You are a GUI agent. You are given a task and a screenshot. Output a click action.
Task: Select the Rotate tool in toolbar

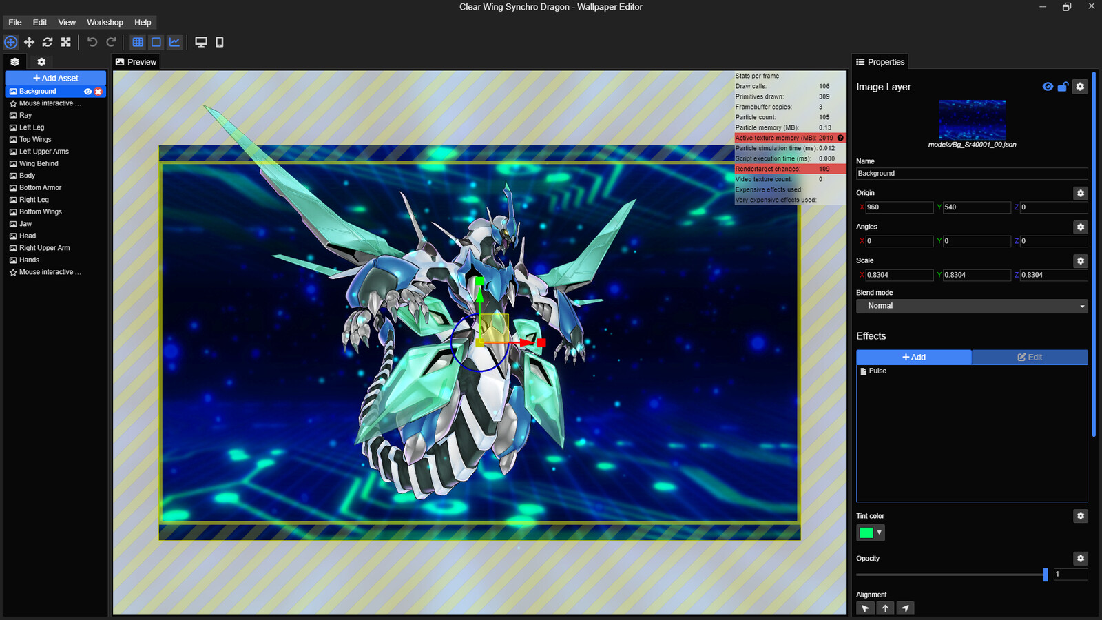tap(48, 42)
